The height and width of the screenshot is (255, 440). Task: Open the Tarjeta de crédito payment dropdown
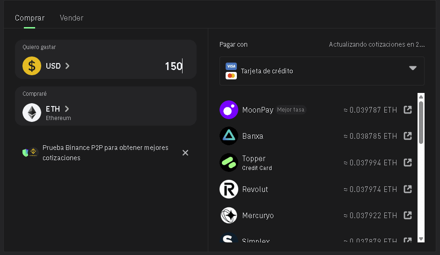coord(322,71)
